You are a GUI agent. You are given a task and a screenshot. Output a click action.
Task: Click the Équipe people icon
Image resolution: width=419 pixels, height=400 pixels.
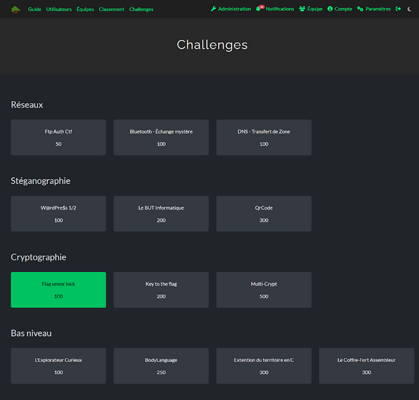point(302,9)
